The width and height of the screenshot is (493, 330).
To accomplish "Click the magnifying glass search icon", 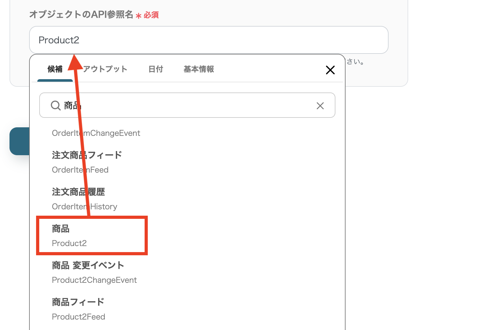I will 55,105.
